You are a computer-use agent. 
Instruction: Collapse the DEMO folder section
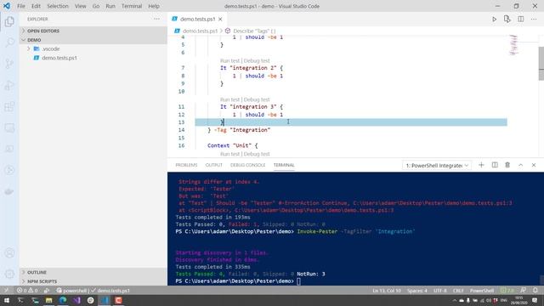[x=93, y=40]
